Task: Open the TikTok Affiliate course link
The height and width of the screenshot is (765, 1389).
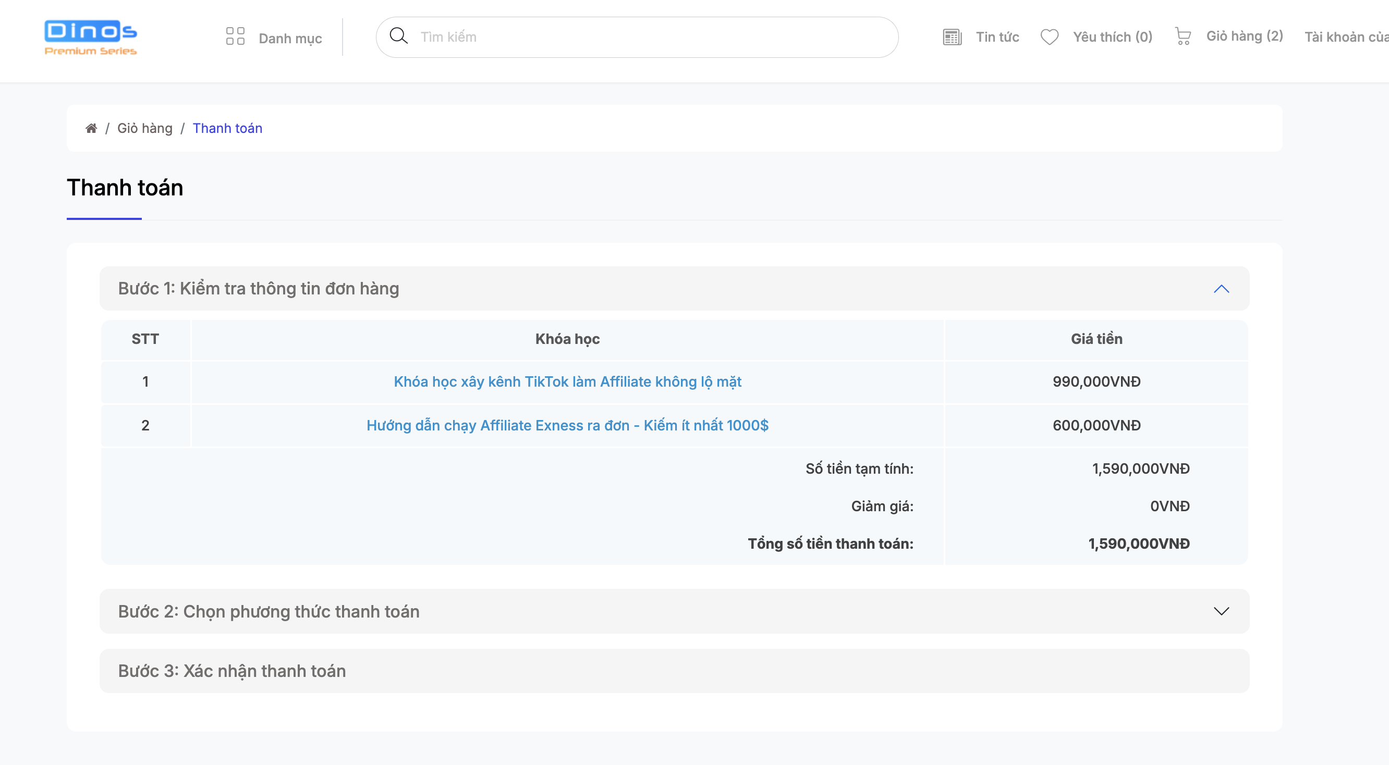Action: 567,382
